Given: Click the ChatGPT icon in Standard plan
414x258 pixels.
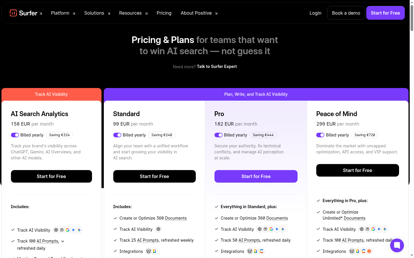Looking at the screenshot, I should point(158,229).
